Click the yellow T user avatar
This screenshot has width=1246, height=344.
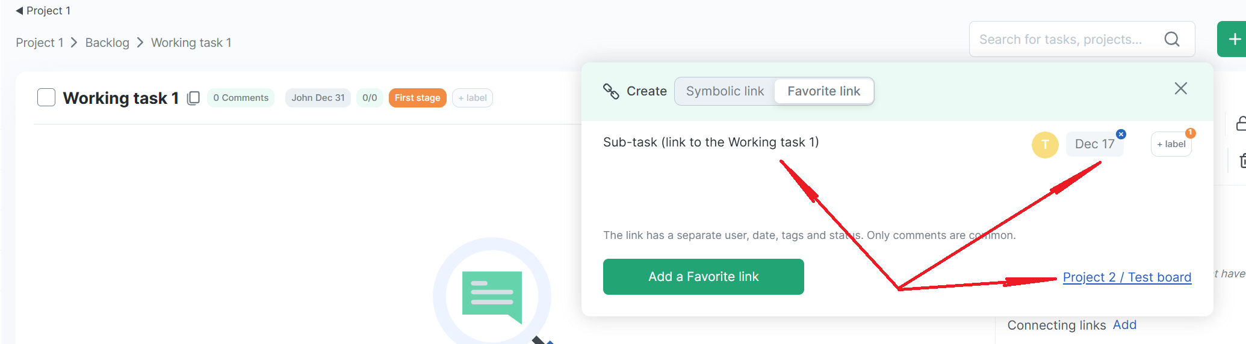click(x=1045, y=145)
